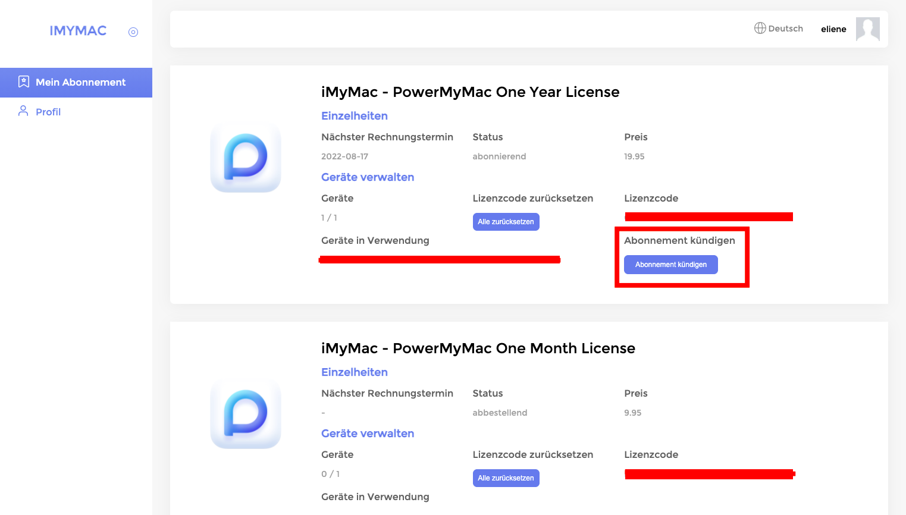
Task: Click the status text abonnierend
Action: [500, 156]
